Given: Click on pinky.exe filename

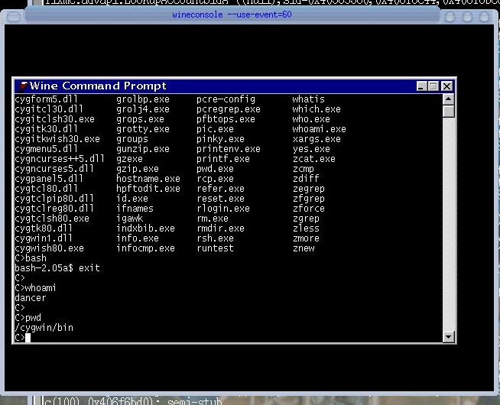Looking at the screenshot, I should [x=220, y=139].
